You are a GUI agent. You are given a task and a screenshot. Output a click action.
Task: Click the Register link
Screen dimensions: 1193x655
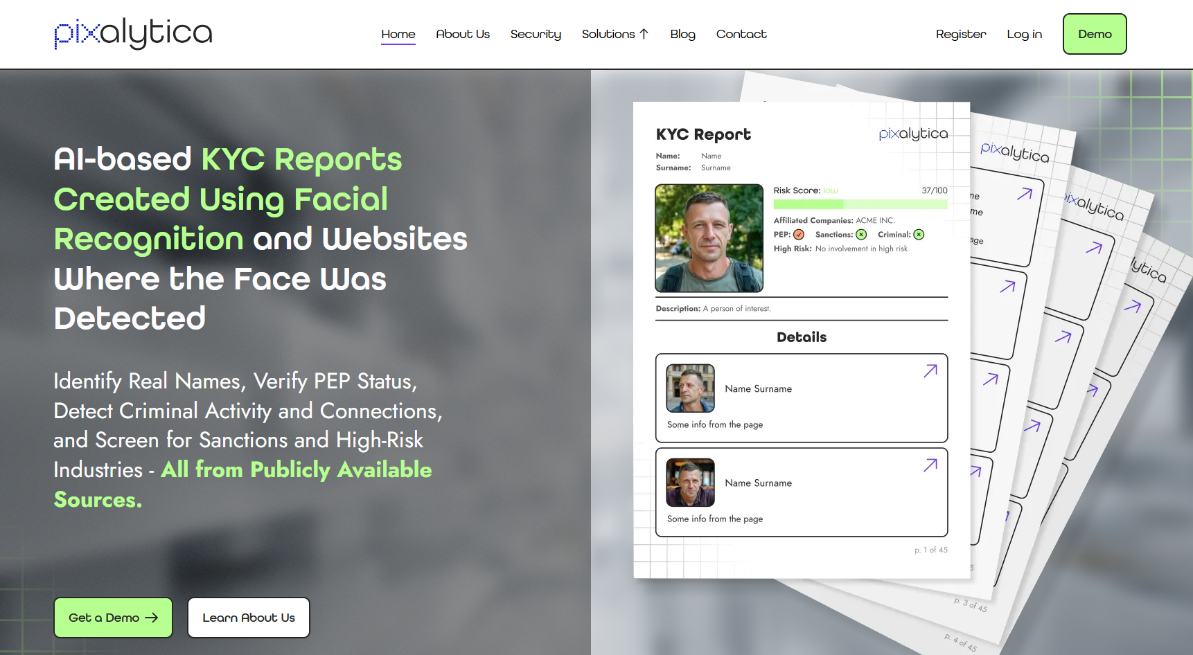click(961, 34)
